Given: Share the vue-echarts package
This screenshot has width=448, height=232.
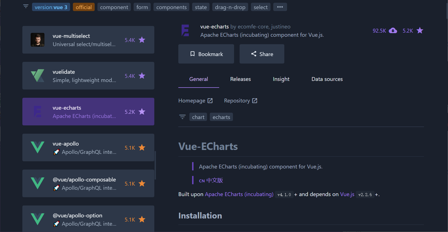Looking at the screenshot, I should [x=262, y=54].
